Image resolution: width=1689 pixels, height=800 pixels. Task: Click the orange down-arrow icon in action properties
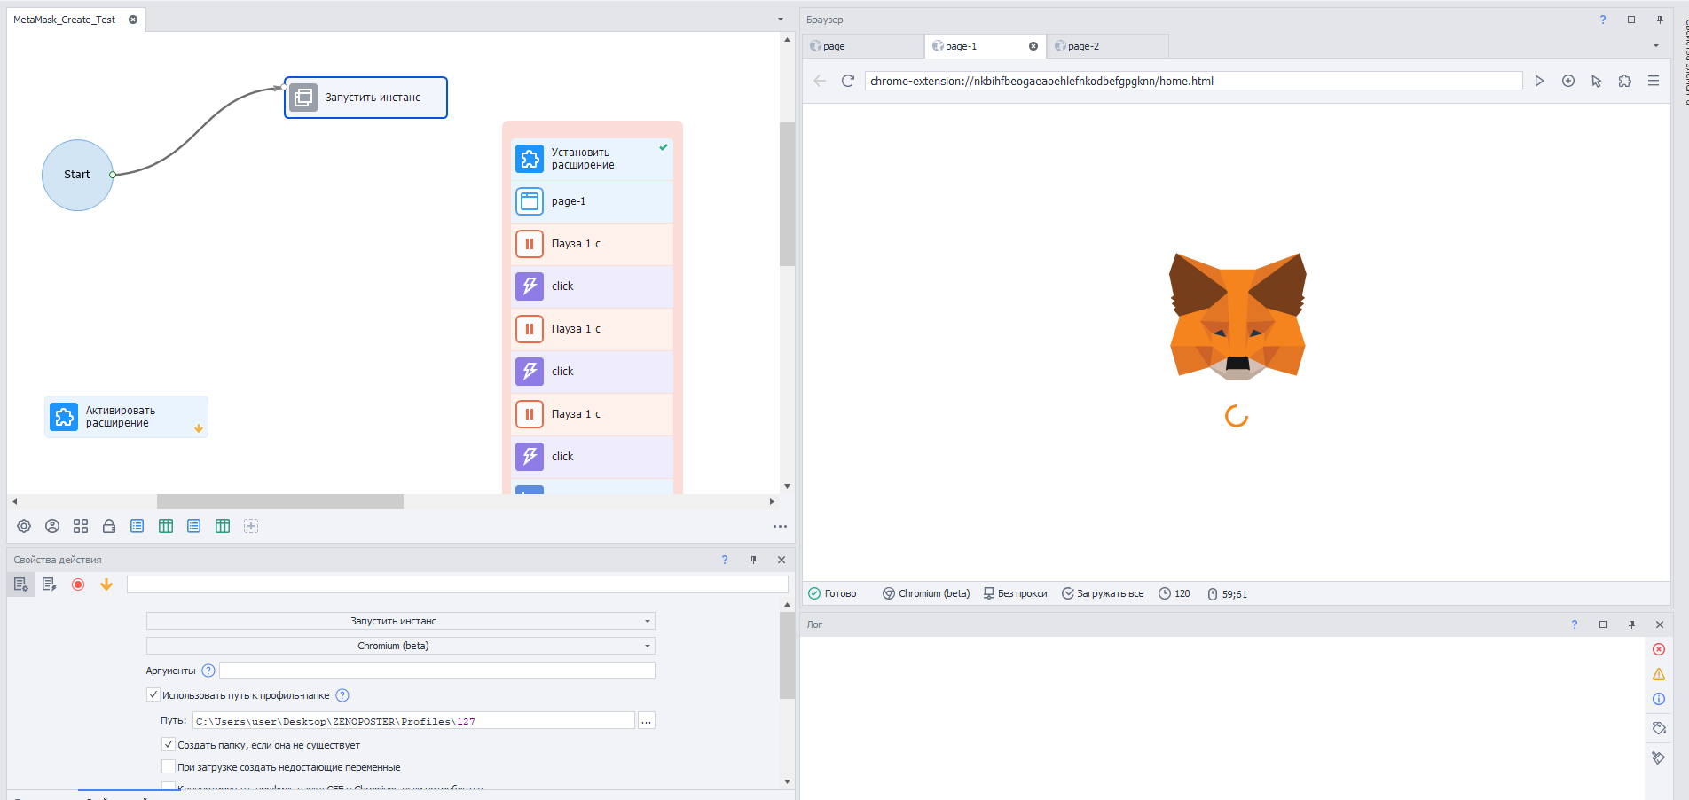(106, 584)
